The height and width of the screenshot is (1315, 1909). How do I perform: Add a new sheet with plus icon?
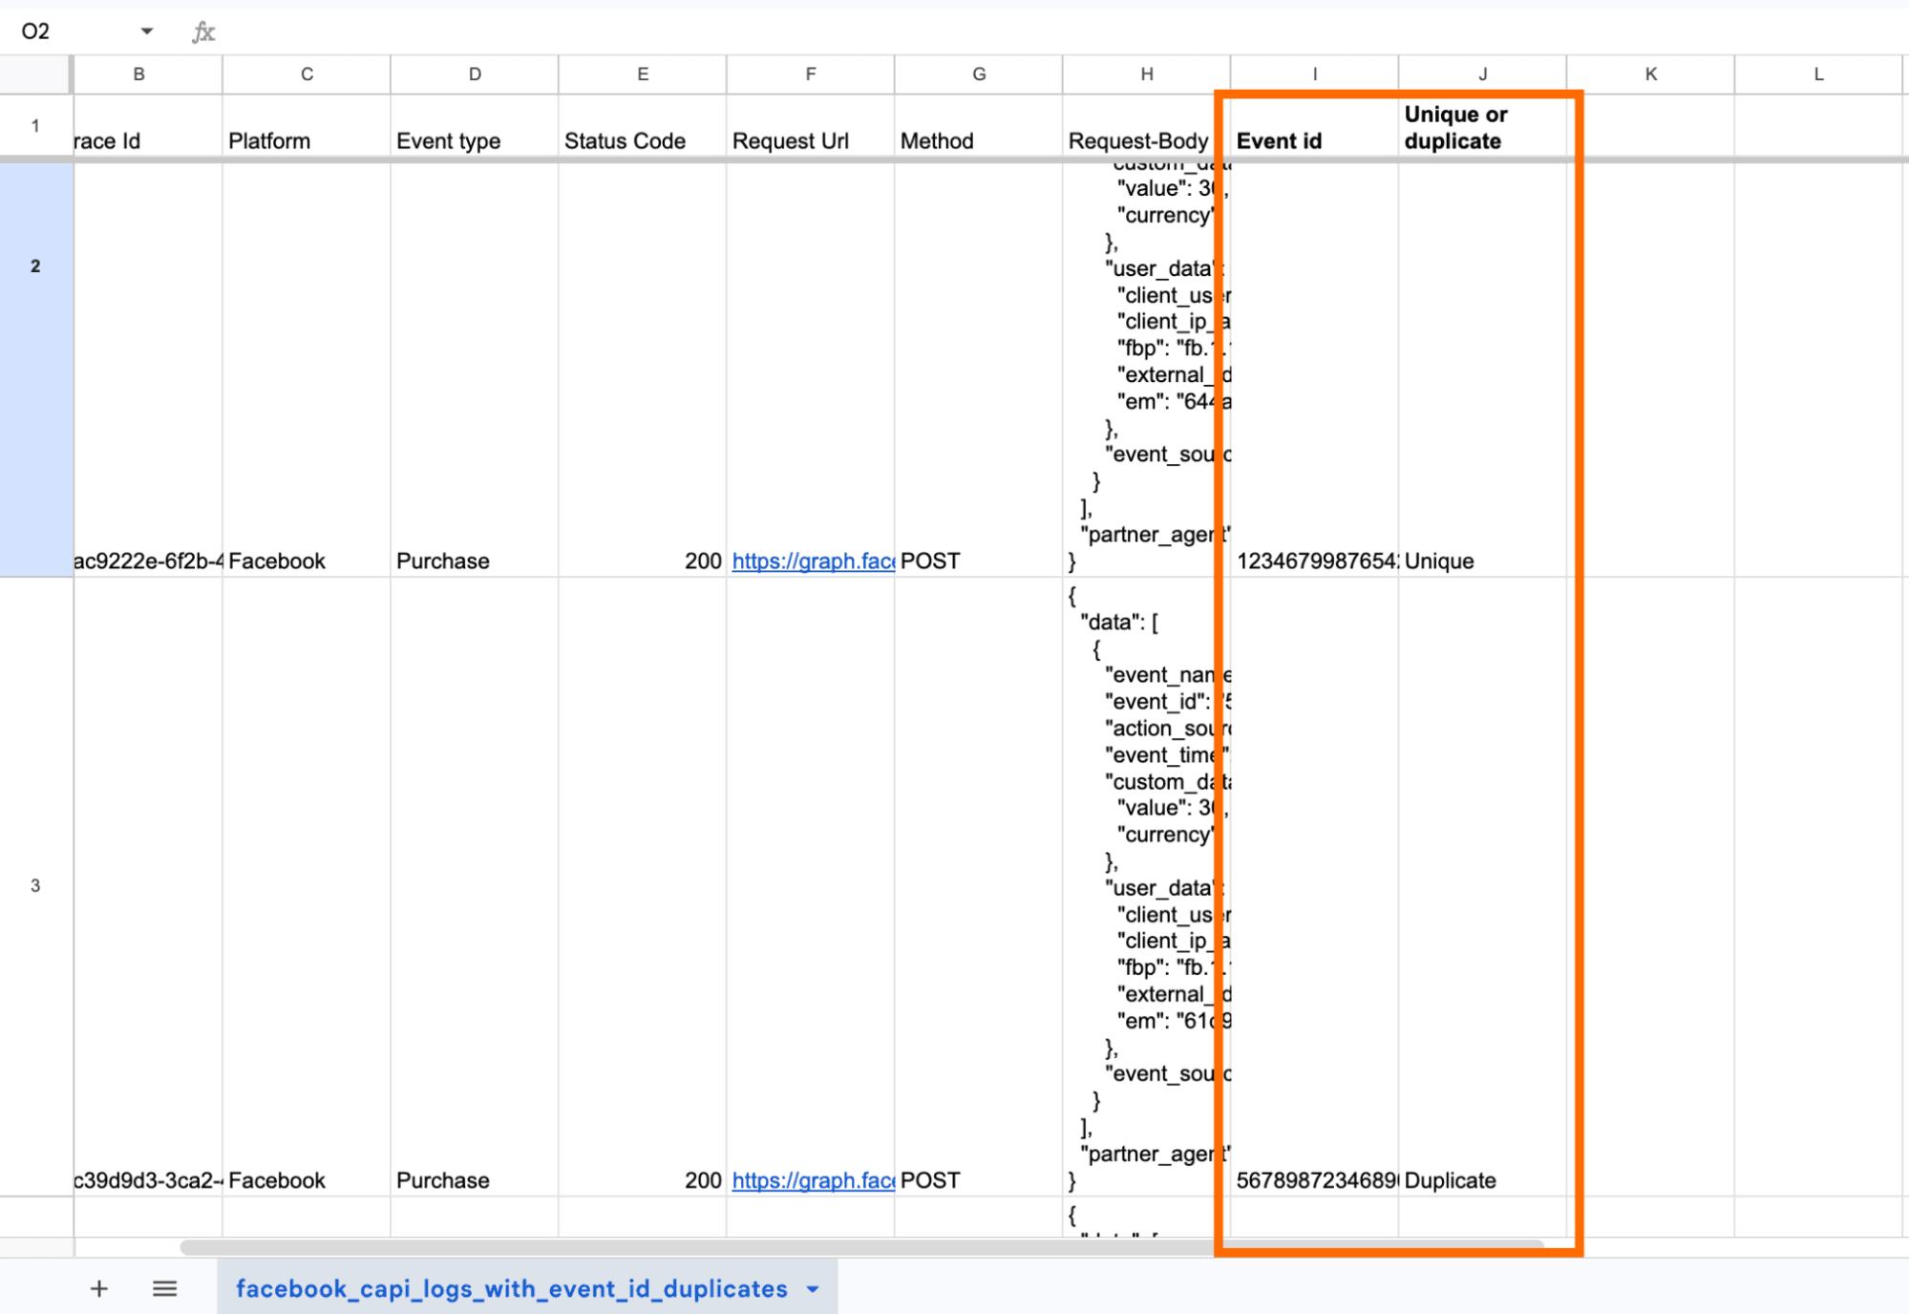pos(99,1288)
